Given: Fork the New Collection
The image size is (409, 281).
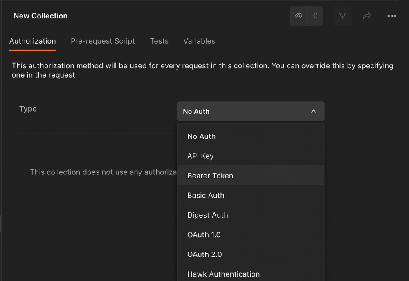Looking at the screenshot, I should click(x=342, y=16).
